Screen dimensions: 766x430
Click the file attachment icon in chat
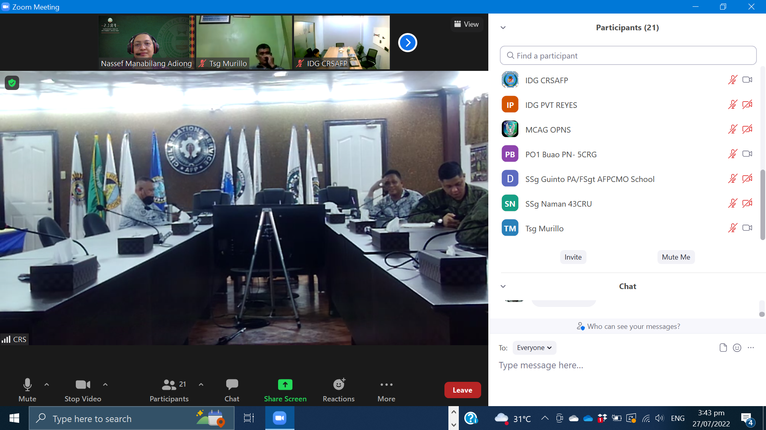pos(723,348)
